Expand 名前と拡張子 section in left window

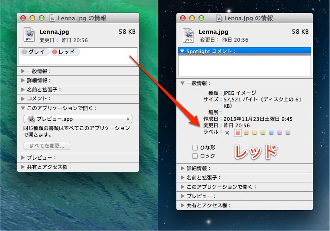(23, 90)
